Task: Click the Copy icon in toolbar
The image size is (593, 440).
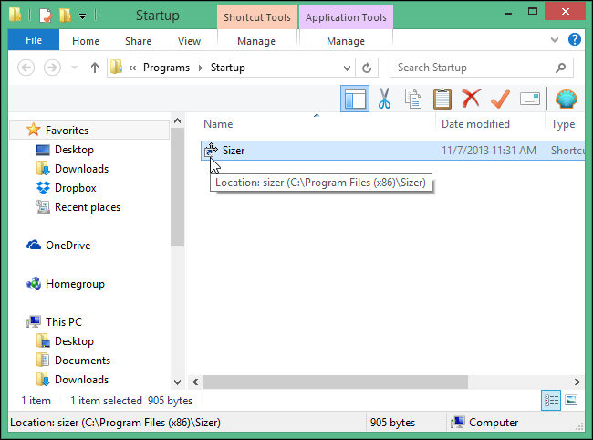Action: click(x=413, y=99)
